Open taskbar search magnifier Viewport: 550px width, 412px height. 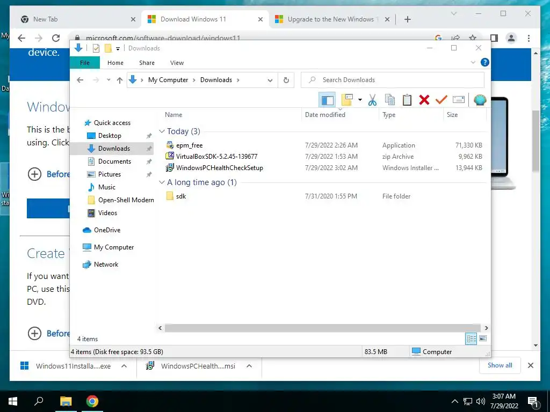(x=39, y=401)
